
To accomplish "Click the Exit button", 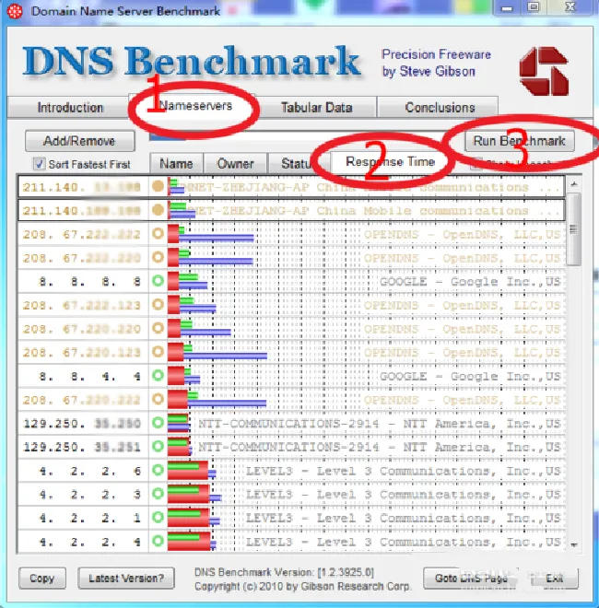I will click(554, 579).
